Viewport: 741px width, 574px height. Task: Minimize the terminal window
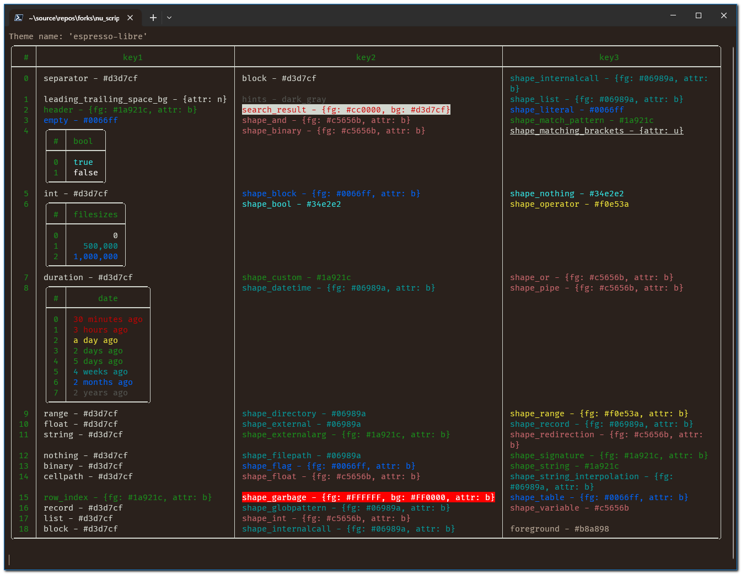click(673, 15)
